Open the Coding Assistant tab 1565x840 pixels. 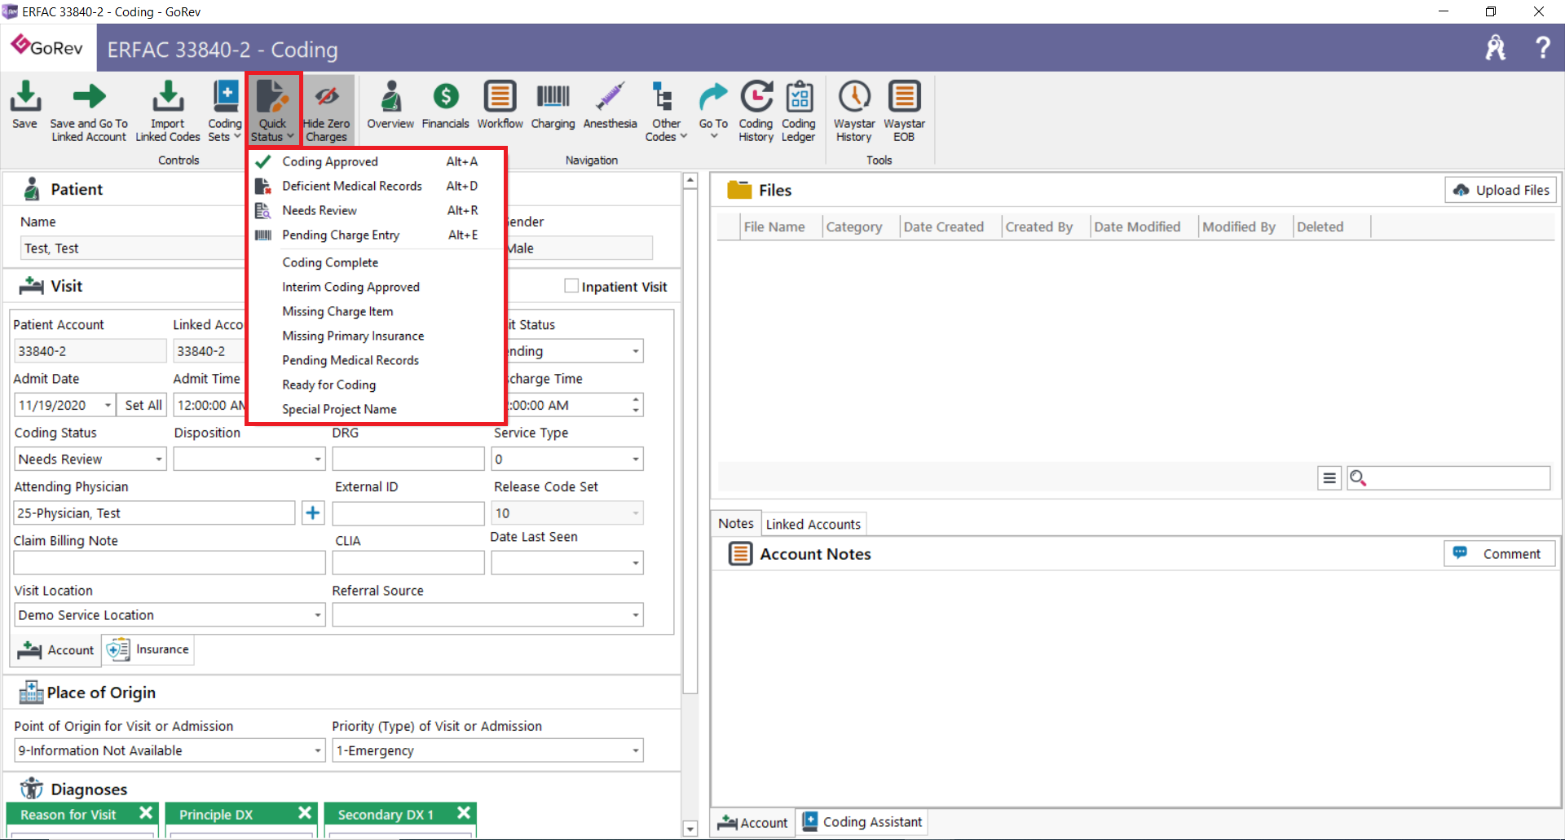pyautogui.click(x=862, y=822)
